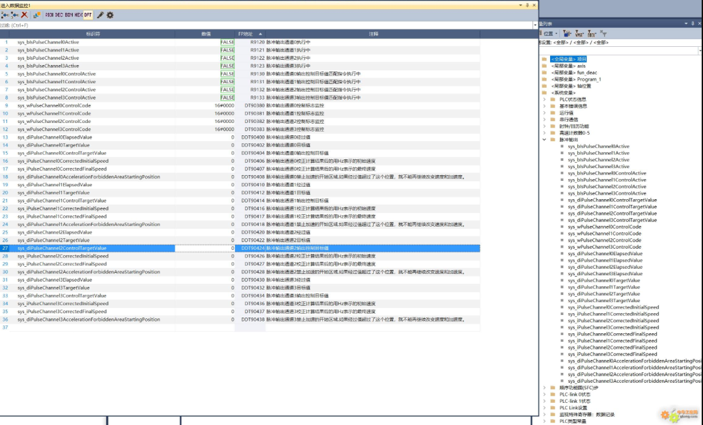Select the HEX display format button

click(78, 15)
